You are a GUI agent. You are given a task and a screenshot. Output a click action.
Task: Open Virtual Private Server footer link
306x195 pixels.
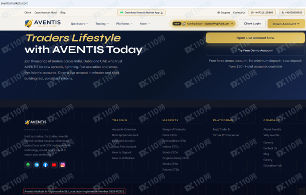click(226, 135)
